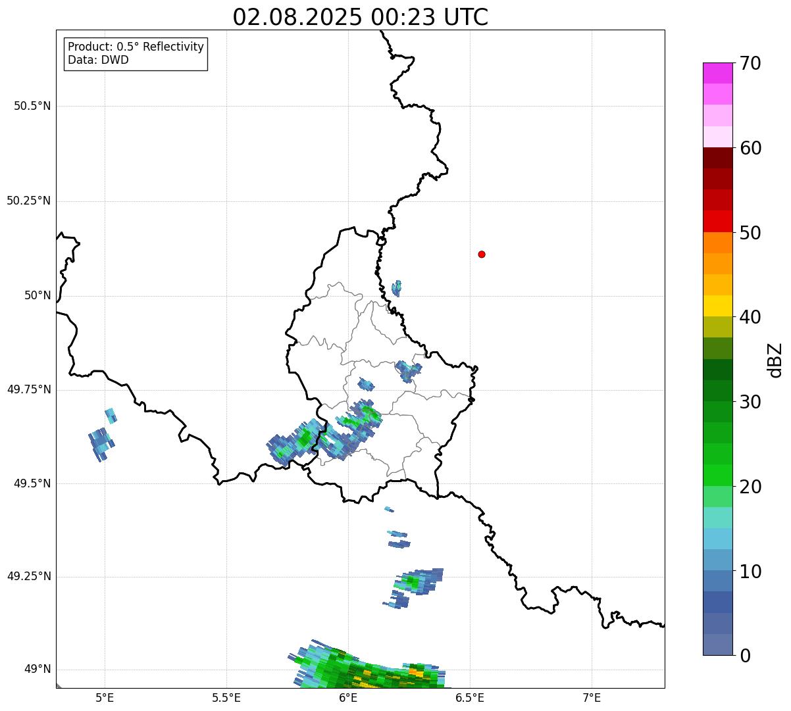Click the colorbar tick label 20
Image resolution: width=791 pixels, height=711 pixels.
(x=751, y=487)
